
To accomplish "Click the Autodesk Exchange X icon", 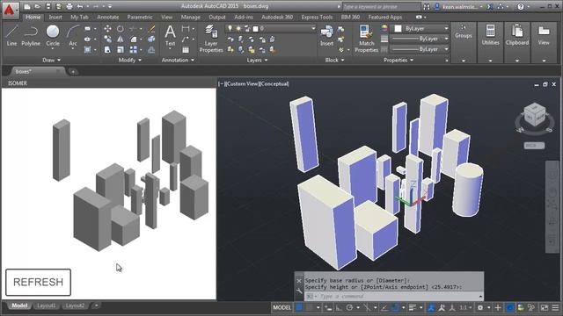I will [x=490, y=6].
